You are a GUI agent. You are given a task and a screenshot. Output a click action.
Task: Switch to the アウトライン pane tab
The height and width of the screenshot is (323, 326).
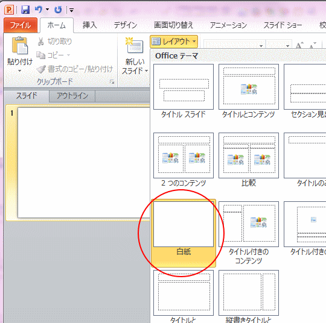pyautogui.click(x=72, y=96)
